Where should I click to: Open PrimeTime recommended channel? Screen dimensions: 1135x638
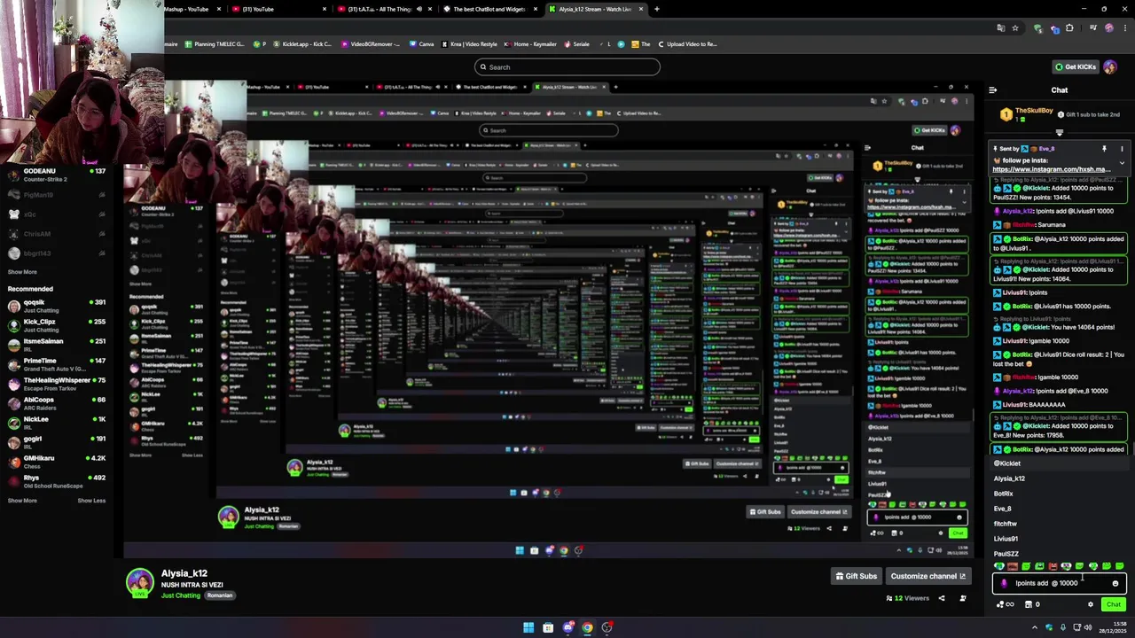pyautogui.click(x=58, y=365)
